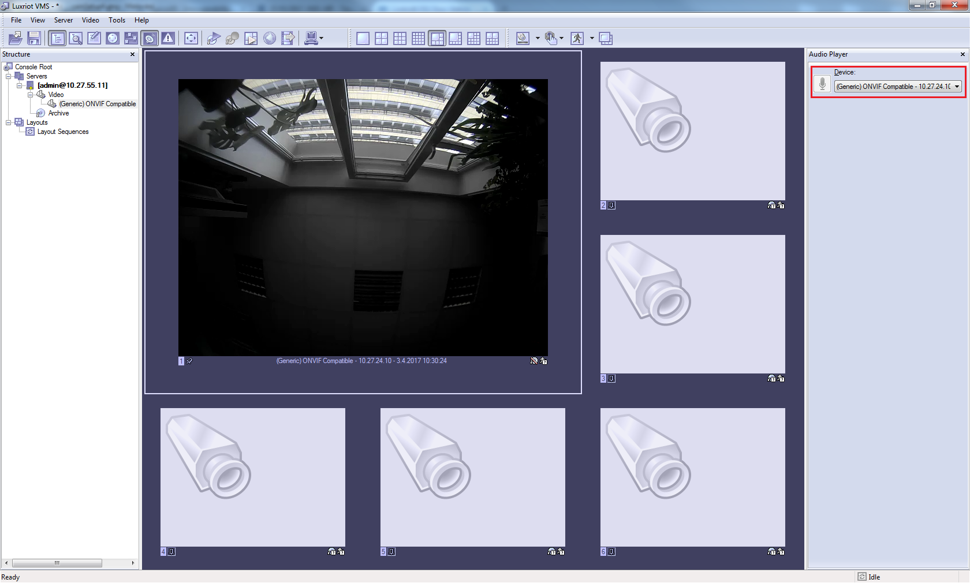Collapse the Layouts tree node
970x583 pixels.
point(9,122)
